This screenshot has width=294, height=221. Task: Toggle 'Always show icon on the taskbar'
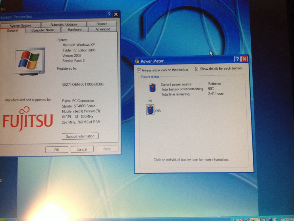point(139,70)
